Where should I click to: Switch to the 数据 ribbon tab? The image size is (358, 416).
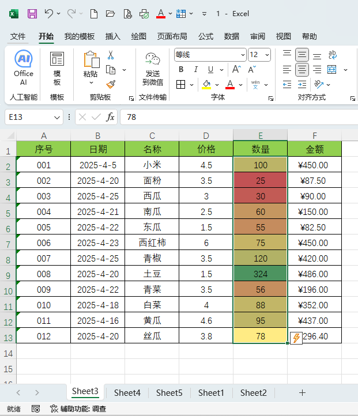coord(231,36)
